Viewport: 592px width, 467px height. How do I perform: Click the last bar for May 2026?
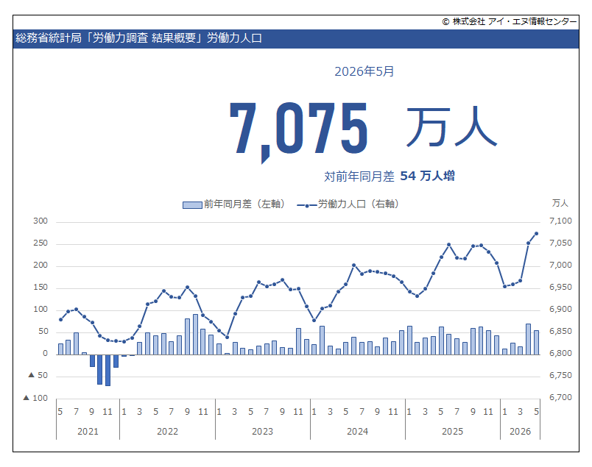pyautogui.click(x=537, y=343)
